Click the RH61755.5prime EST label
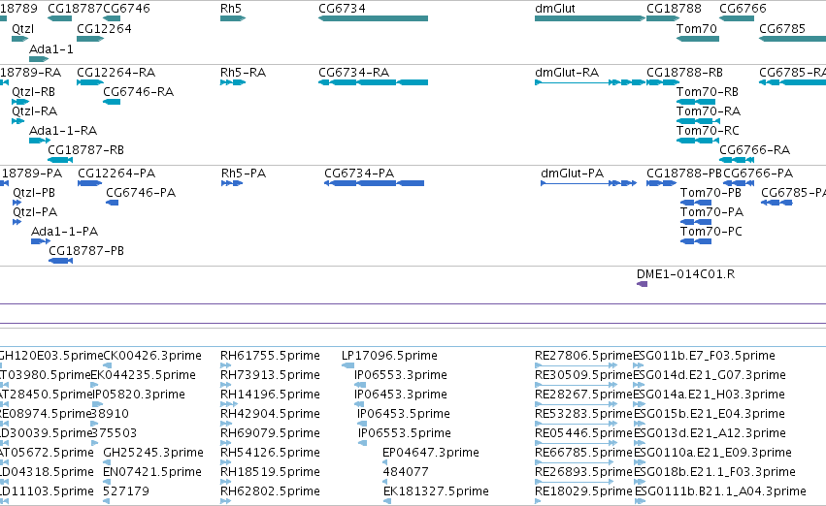Image resolution: width=826 pixels, height=506 pixels. [x=270, y=356]
